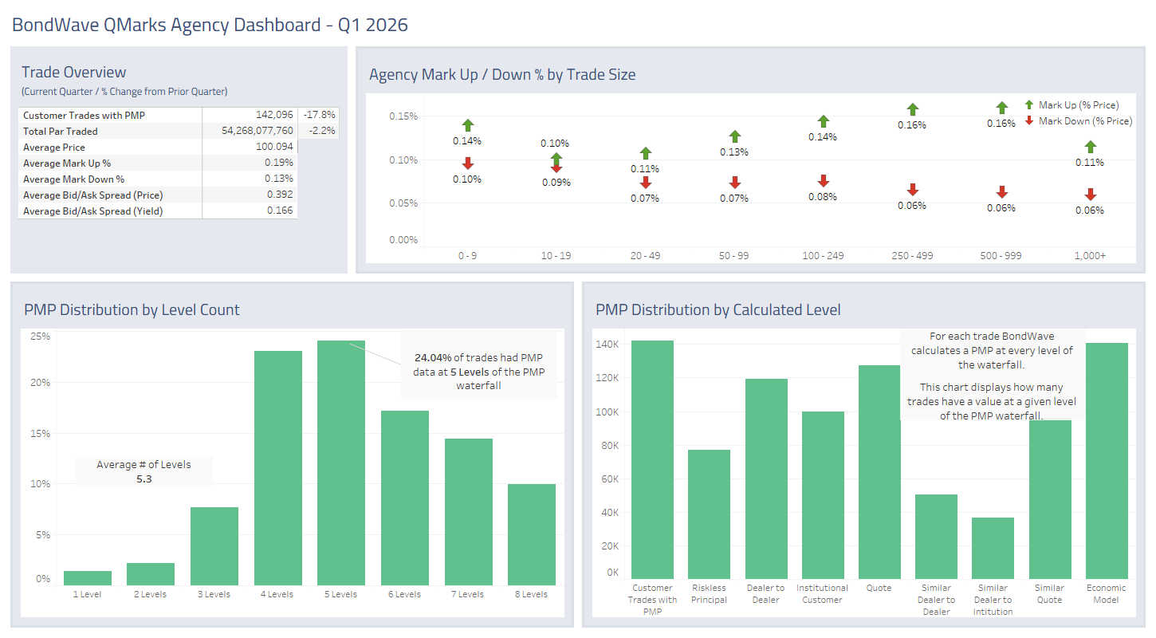Image resolution: width=1156 pixels, height=638 pixels.
Task: Click the red down arrow for 1,000+ trade size
Action: coord(1091,194)
